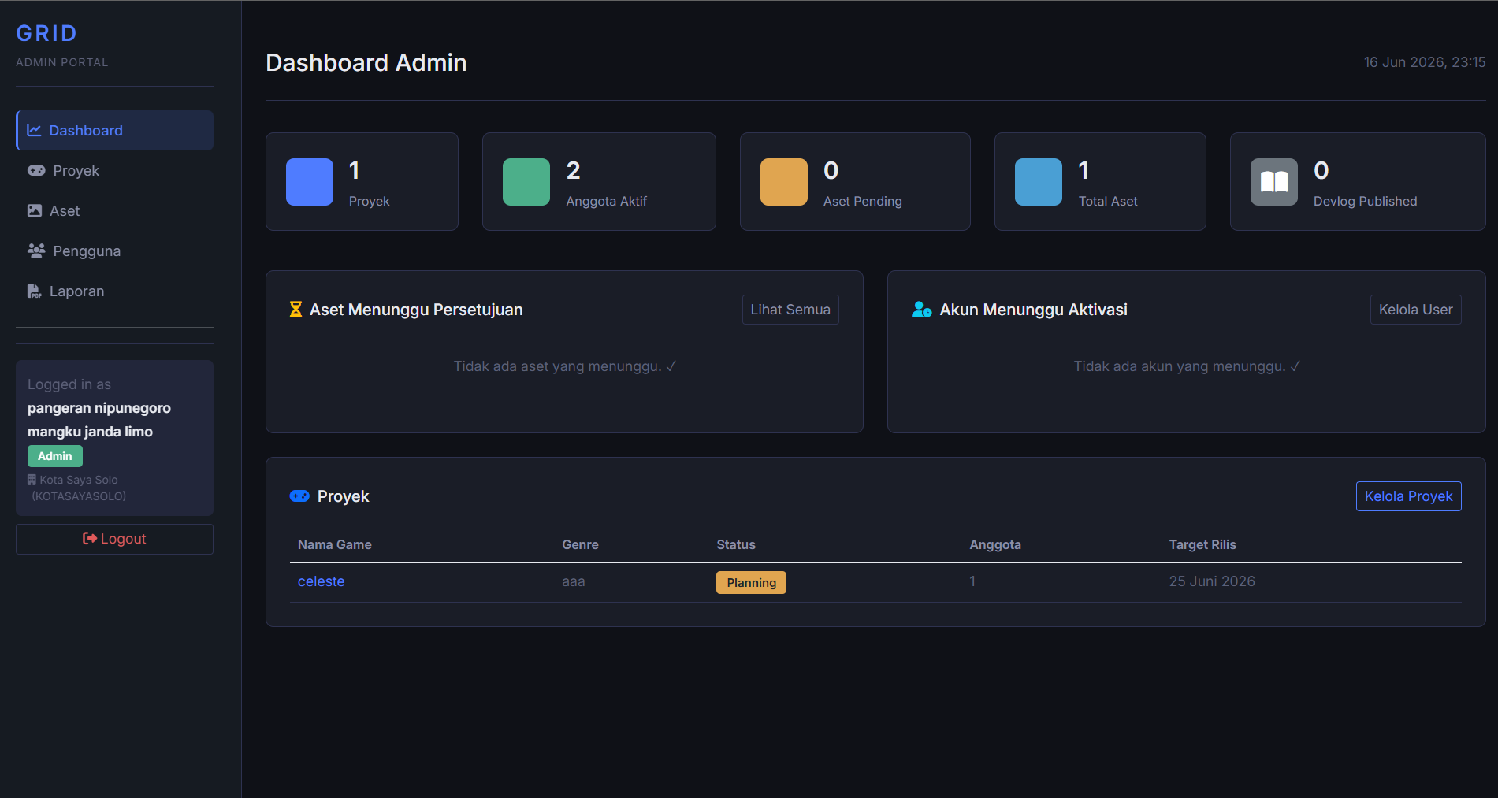The width and height of the screenshot is (1498, 798).
Task: Click the Genre column header
Action: tap(580, 544)
